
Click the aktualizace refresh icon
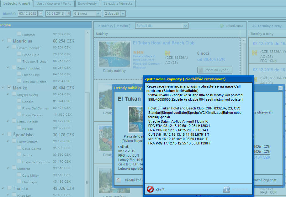pyautogui.click(x=222, y=26)
